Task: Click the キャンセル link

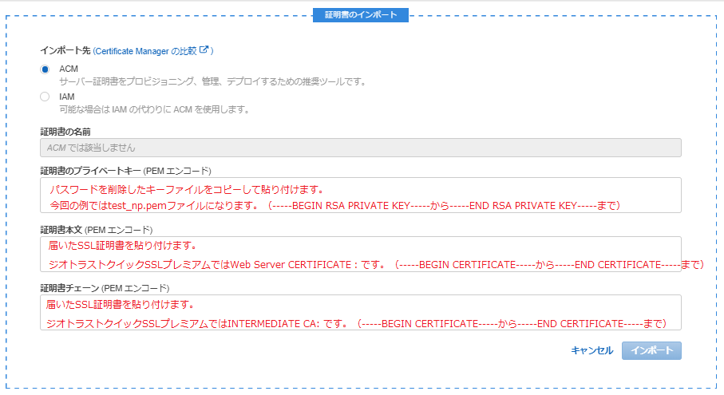Action: [592, 350]
